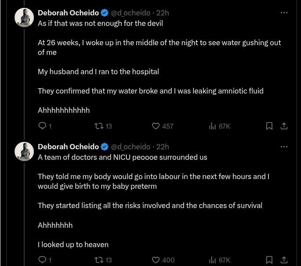Viewport: 301px width, 266px height.
Task: View analytics of the first tweet
Action: point(213,126)
